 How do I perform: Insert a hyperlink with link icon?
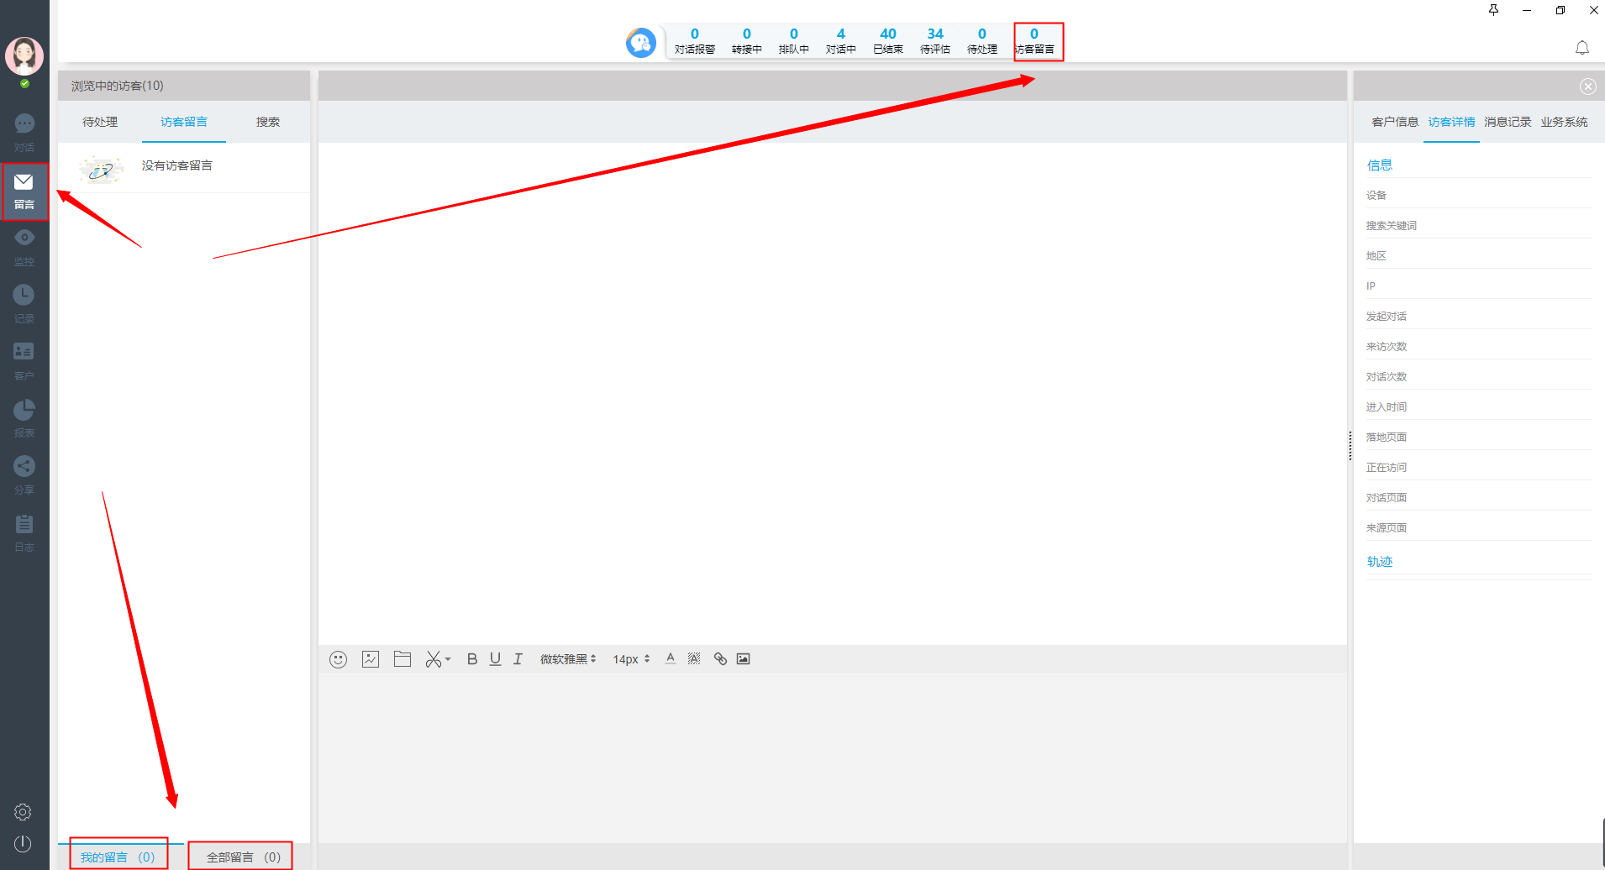pos(720,658)
